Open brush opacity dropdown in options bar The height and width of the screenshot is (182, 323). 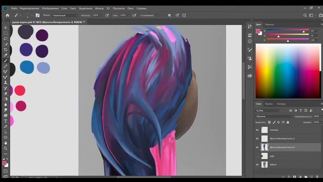click(101, 15)
